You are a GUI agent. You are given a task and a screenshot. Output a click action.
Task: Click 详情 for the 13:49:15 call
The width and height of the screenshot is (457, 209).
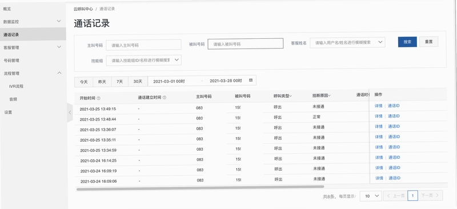point(378,106)
